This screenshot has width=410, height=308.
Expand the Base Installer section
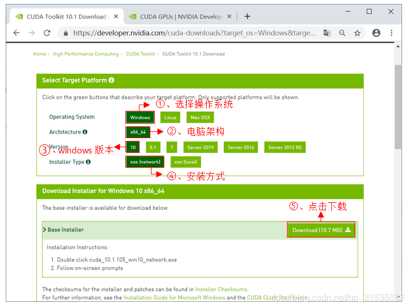[x=64, y=230]
